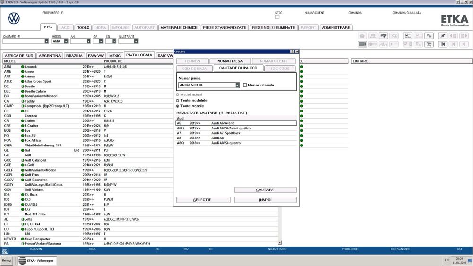The image size is (473, 266).
Task: Select the Atlas Cross Sport model row
Action: pyautogui.click(x=88, y=81)
